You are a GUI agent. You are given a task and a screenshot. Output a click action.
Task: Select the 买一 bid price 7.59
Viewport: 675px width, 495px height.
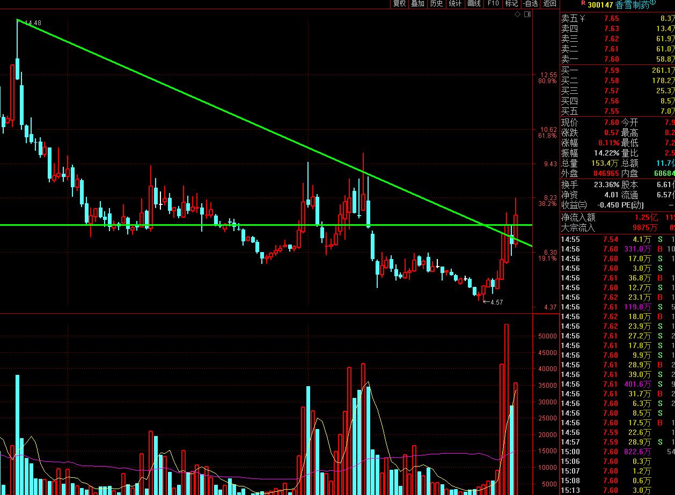(612, 70)
